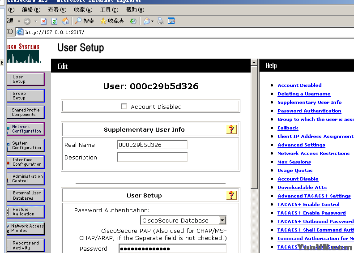Image resolution: width=354 pixels, height=253 pixels.
Task: Click the Callback help link
Action: (288, 128)
